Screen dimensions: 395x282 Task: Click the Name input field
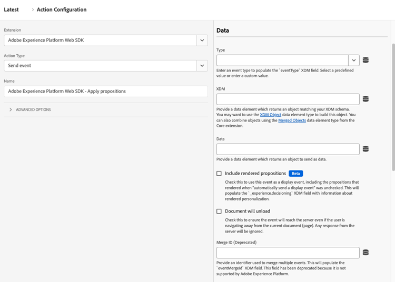pyautogui.click(x=105, y=91)
